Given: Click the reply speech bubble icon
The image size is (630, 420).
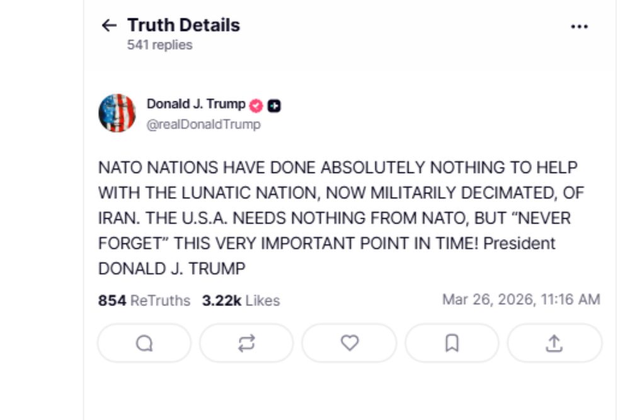Looking at the screenshot, I should point(144,343).
